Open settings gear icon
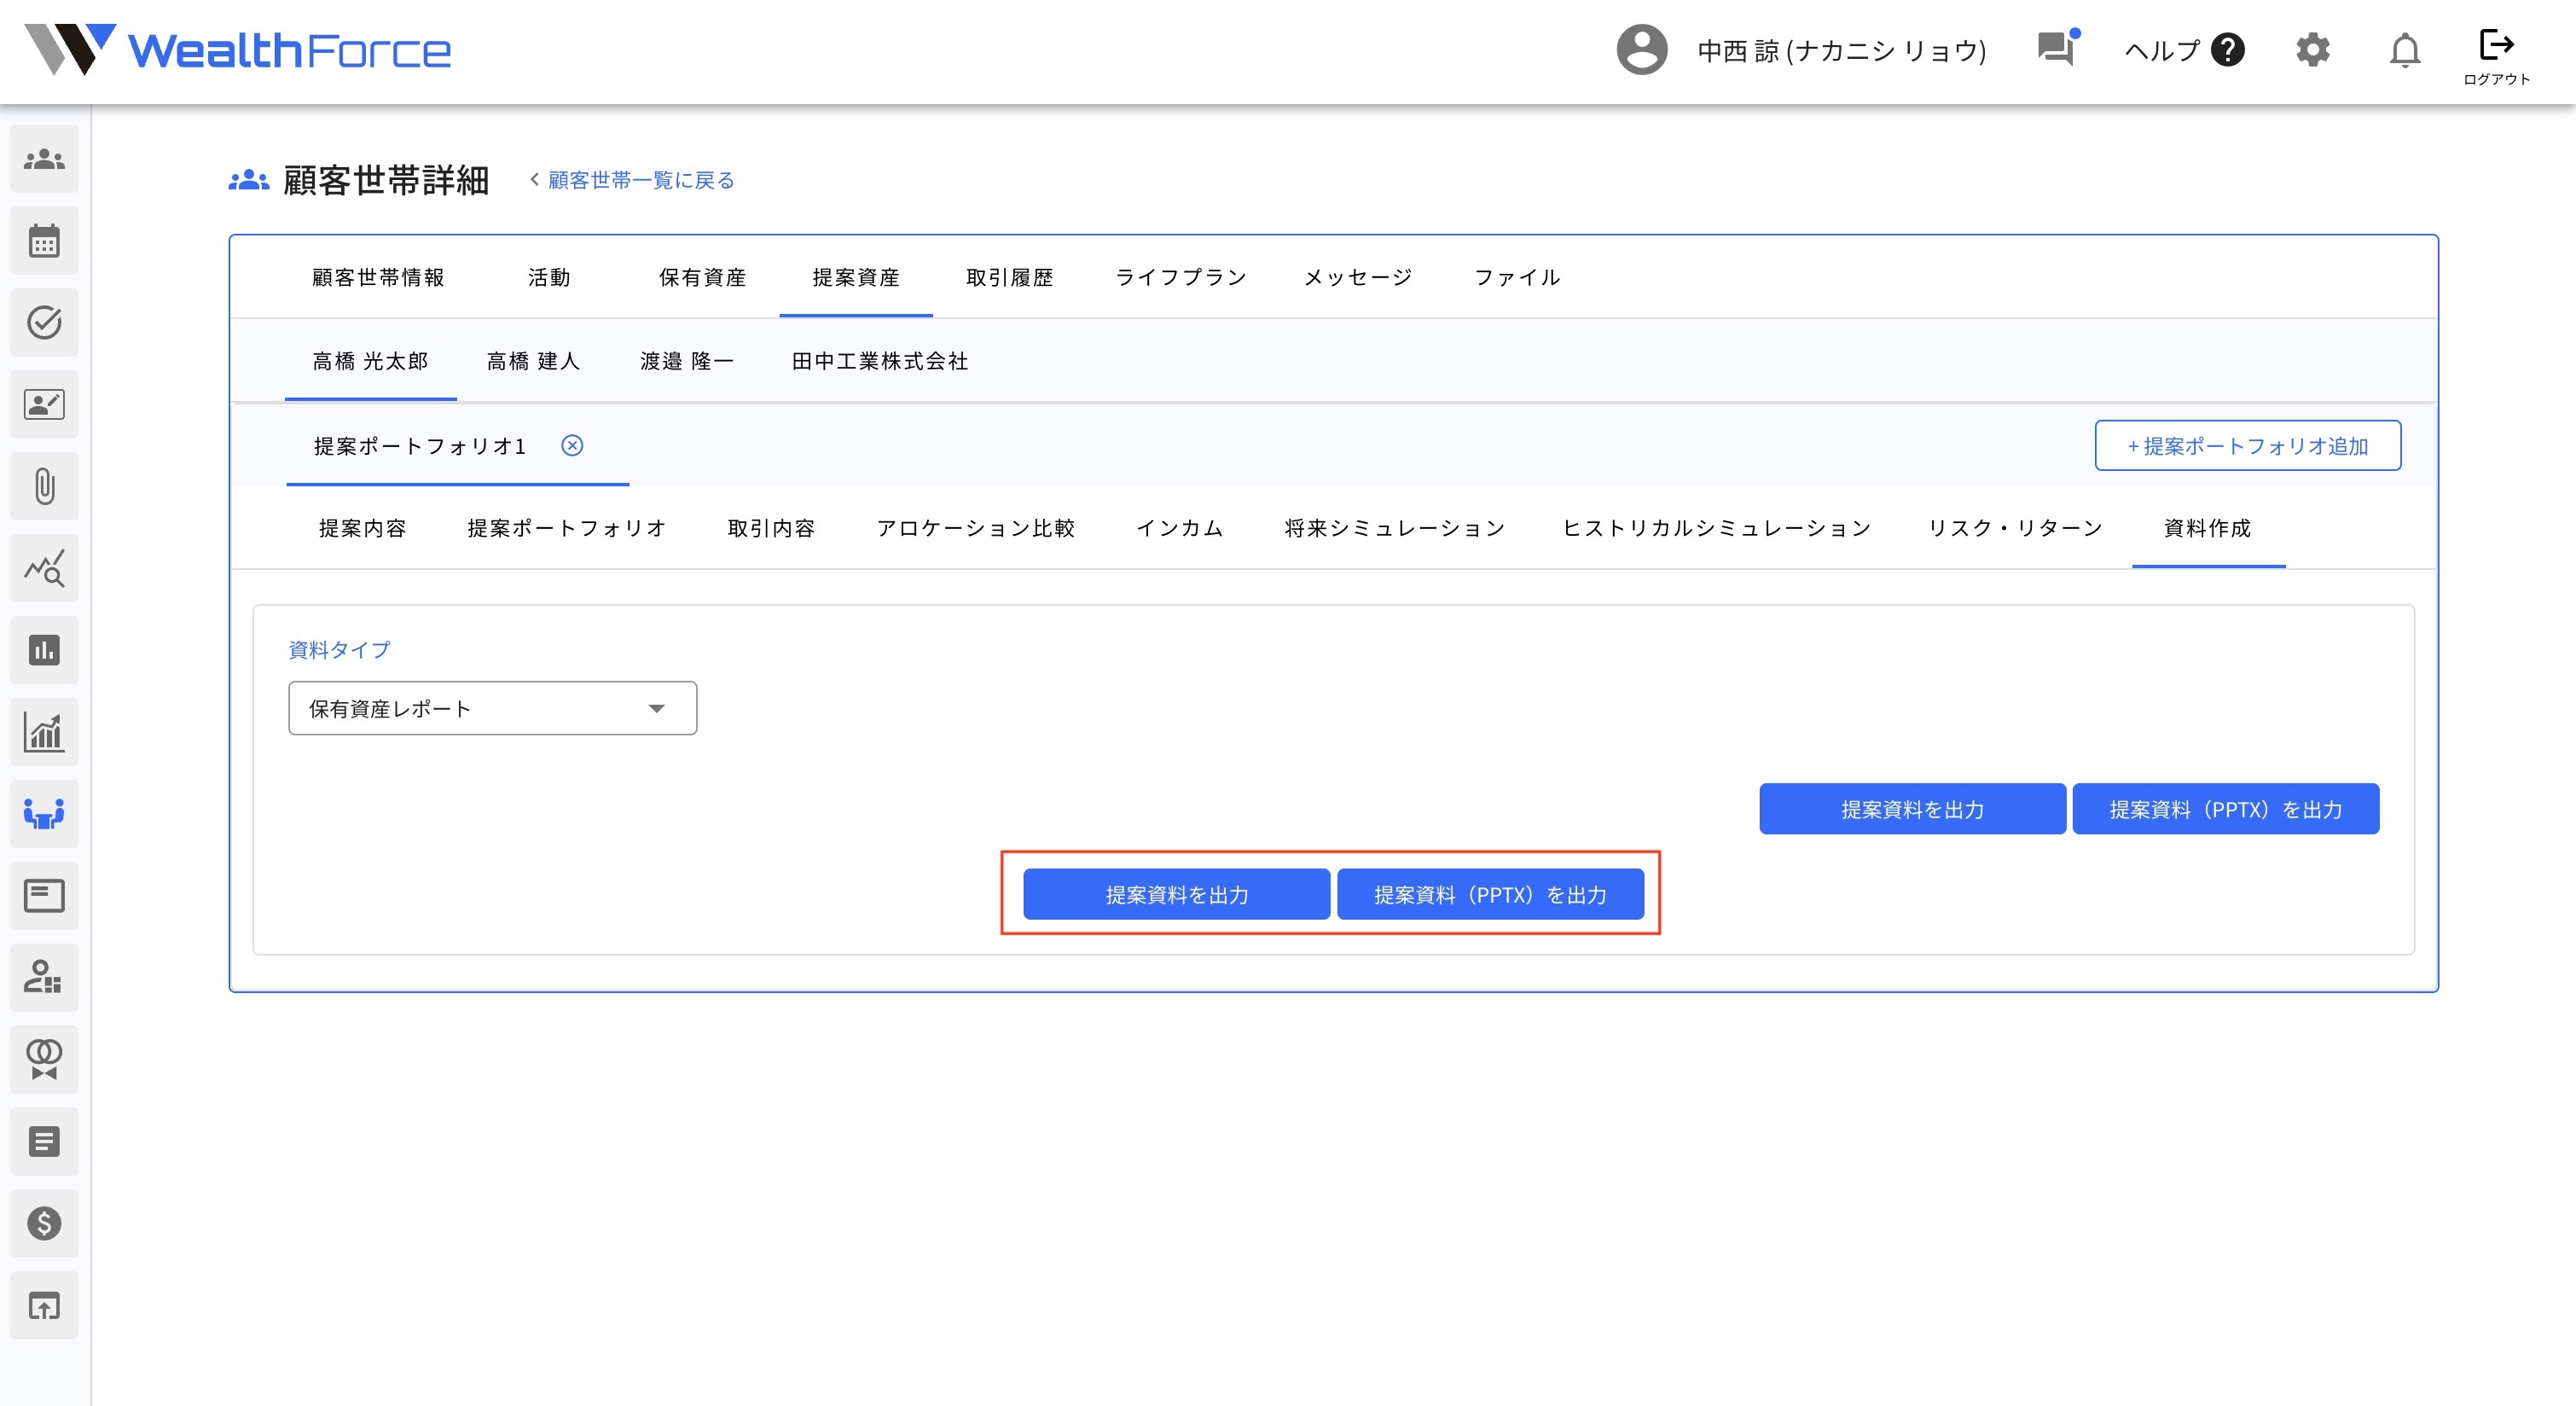The height and width of the screenshot is (1406, 2576). (x=2313, y=50)
